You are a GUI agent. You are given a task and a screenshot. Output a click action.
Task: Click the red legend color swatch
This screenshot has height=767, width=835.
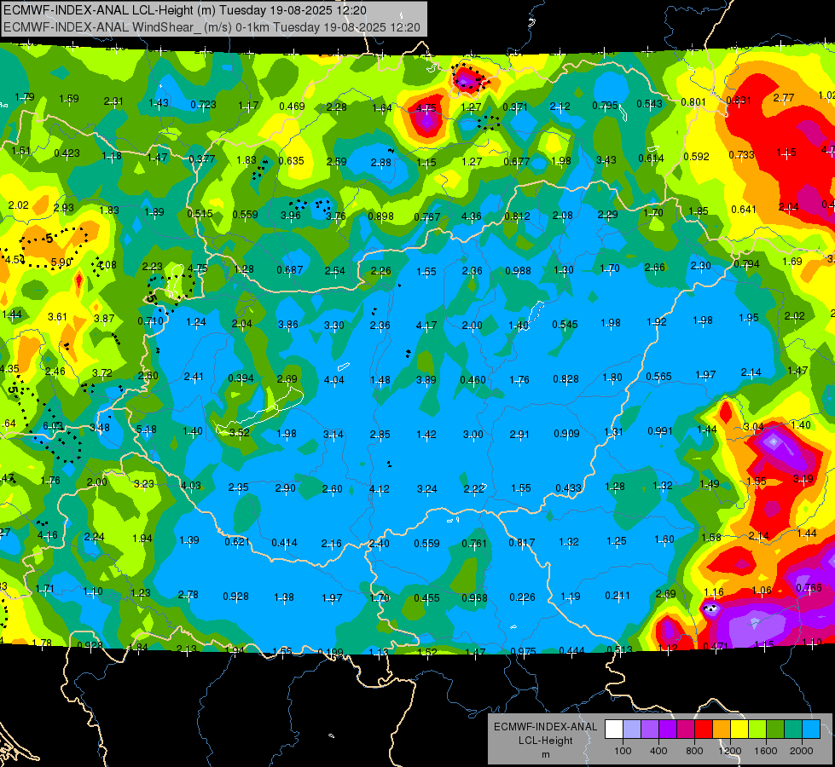(x=703, y=730)
